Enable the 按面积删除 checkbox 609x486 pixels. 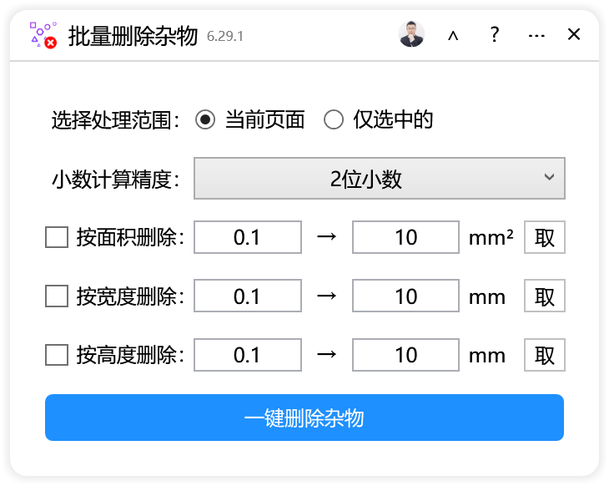point(57,237)
